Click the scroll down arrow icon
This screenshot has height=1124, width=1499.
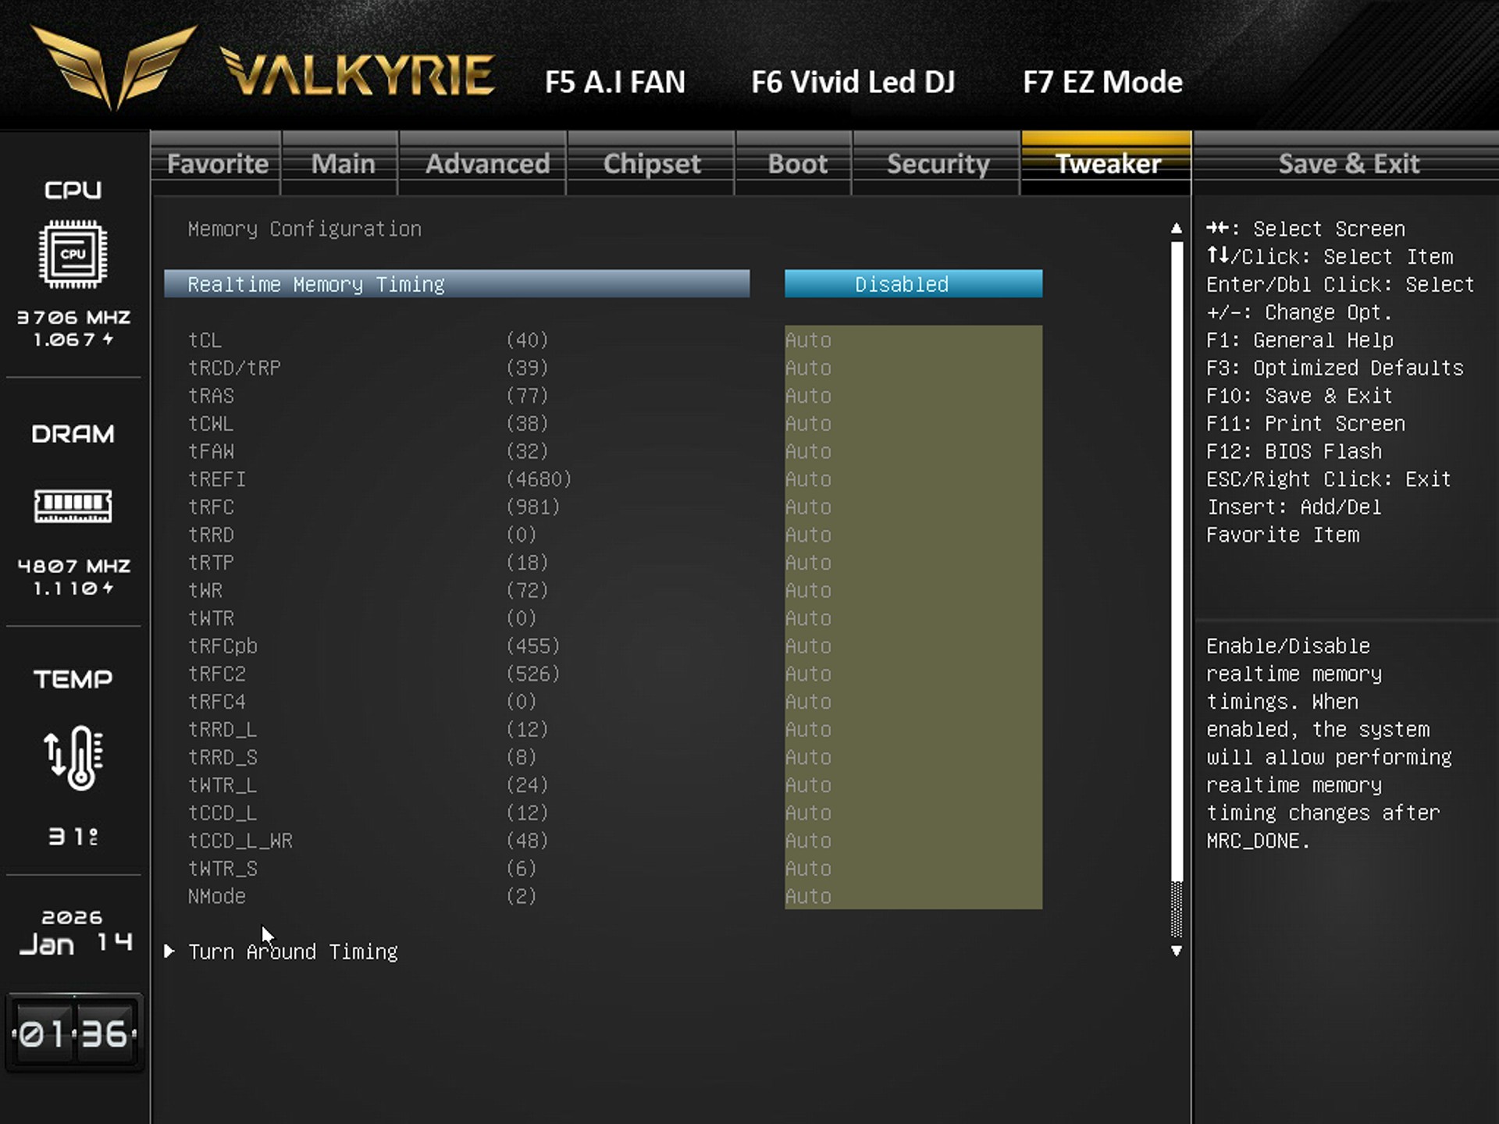1177,951
